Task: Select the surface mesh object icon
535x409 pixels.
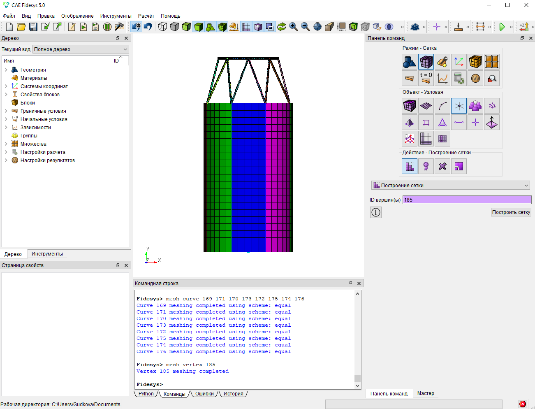Action: (x=426, y=106)
